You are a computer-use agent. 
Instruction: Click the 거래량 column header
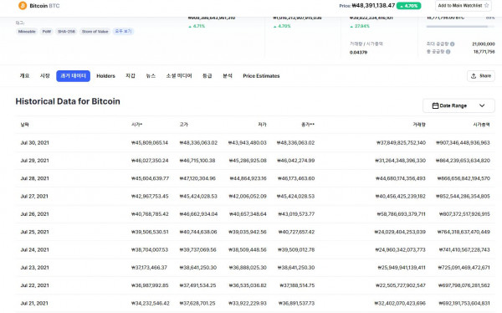pyautogui.click(x=419, y=125)
